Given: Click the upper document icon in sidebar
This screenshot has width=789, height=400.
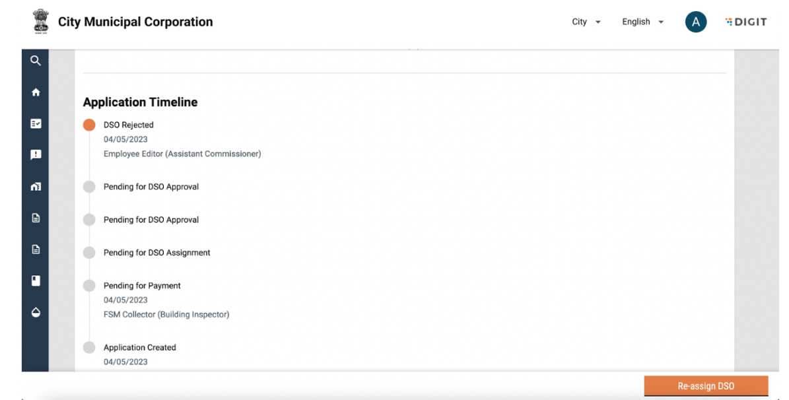Looking at the screenshot, I should click(36, 218).
